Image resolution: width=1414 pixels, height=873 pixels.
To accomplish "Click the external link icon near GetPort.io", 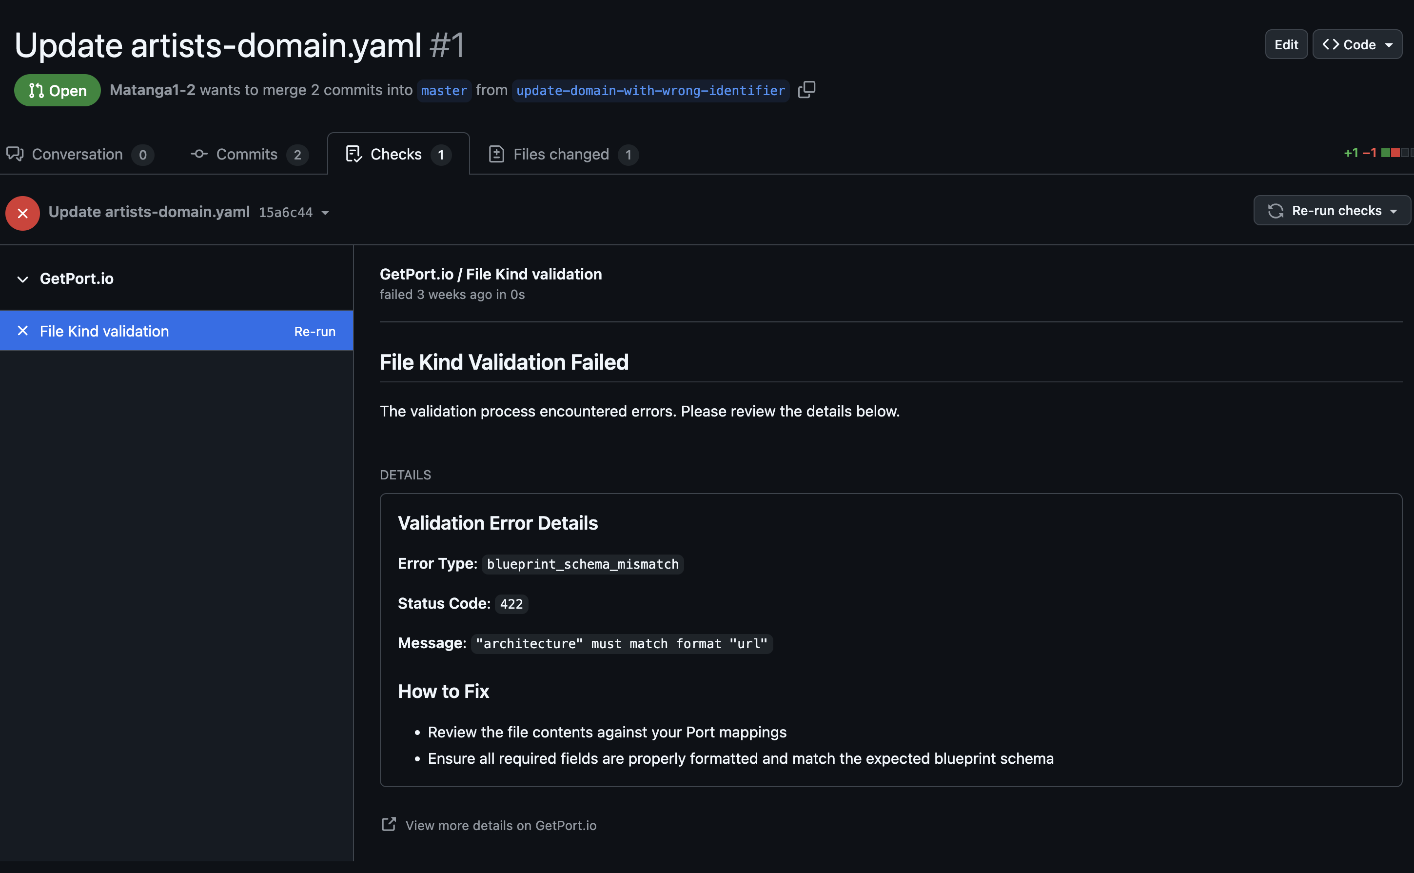I will point(389,824).
